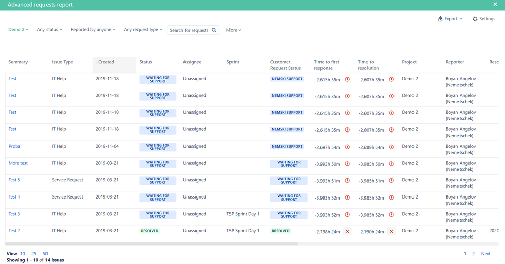Sort by the Status column header
This screenshot has height=264, width=505.
pos(146,62)
